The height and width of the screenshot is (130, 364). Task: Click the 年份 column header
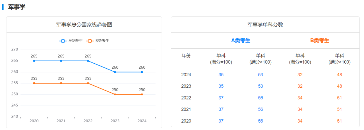[186, 56]
